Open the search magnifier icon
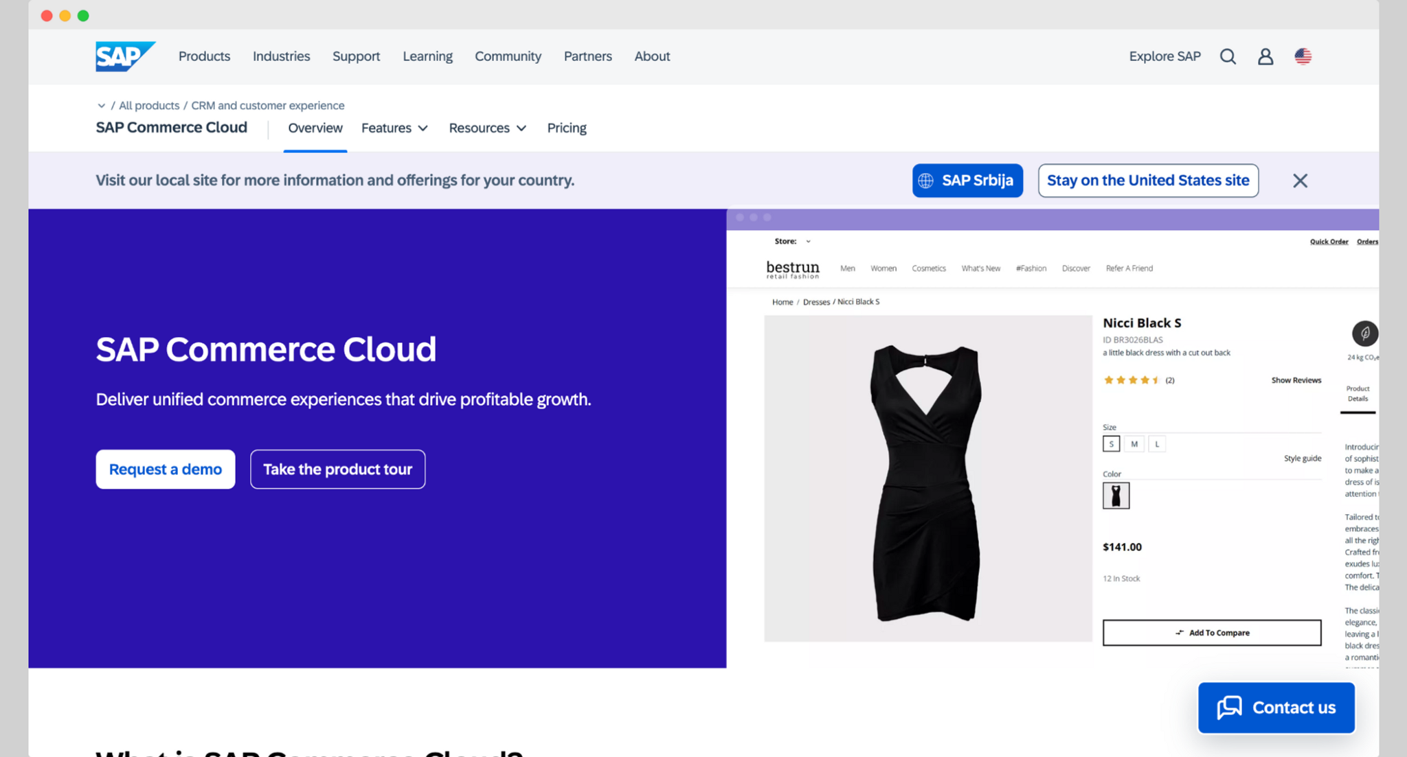 coord(1228,56)
